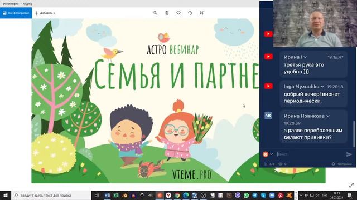Viewport: 357px width, 200px height.
Task: Open the Windows Start menu
Action: click(x=6, y=195)
